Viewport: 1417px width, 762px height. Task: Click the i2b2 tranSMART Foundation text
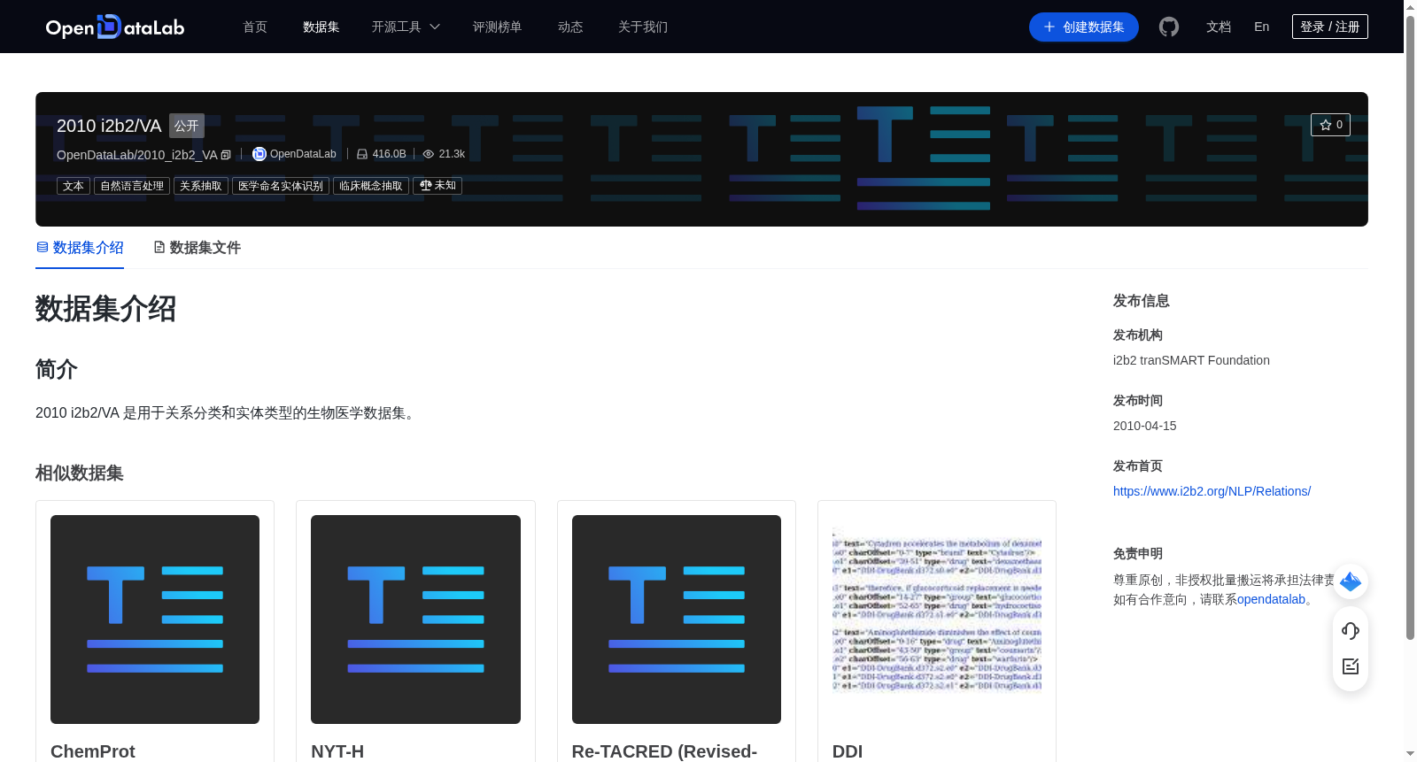click(1191, 360)
